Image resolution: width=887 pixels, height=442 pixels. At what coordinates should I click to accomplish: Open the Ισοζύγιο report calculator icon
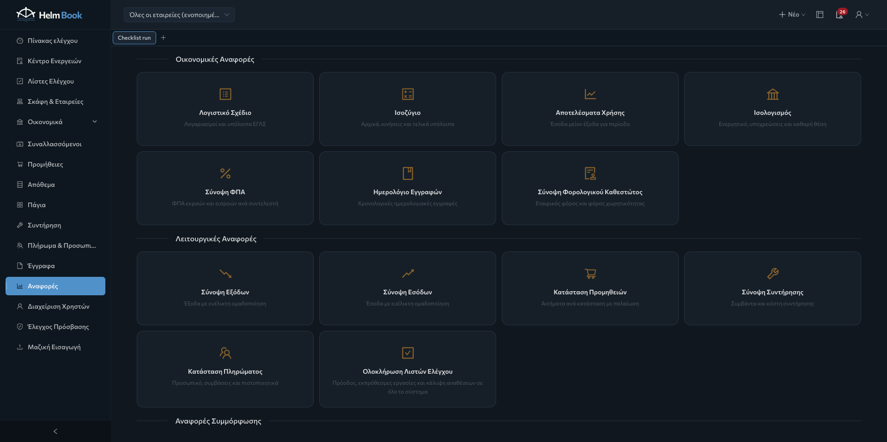(407, 94)
